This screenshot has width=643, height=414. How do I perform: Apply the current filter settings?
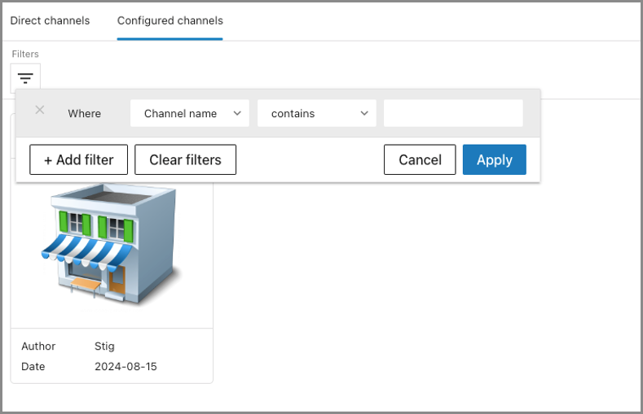coord(494,159)
